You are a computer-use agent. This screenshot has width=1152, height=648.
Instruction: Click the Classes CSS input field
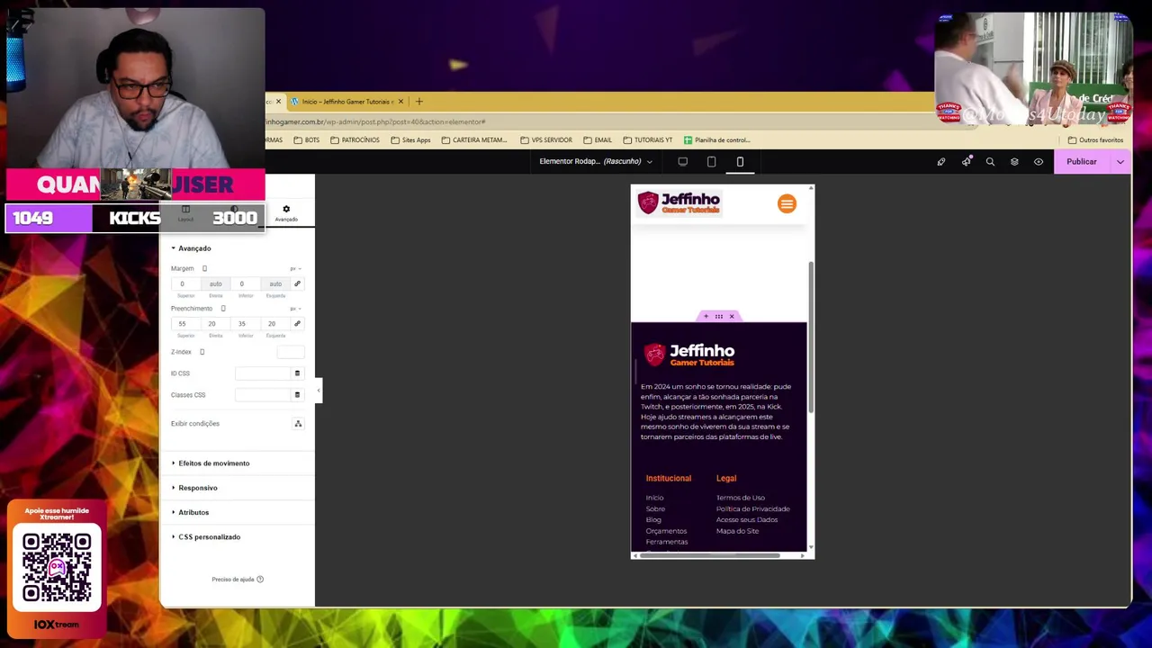coord(263,395)
